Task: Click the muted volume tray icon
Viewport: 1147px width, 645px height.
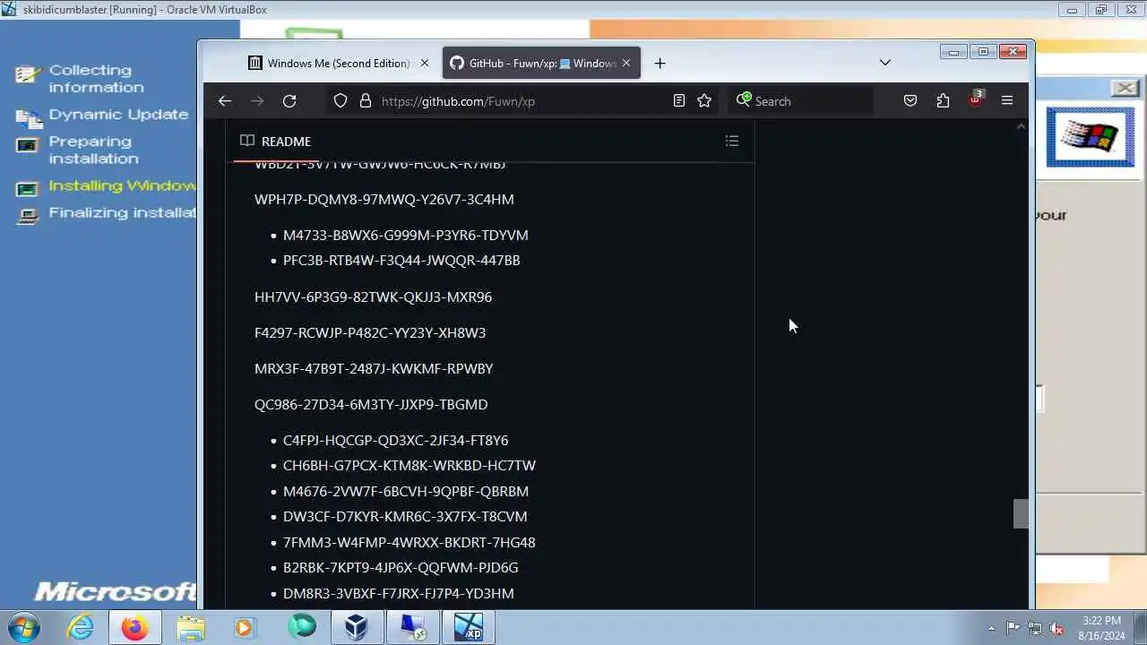Action: (x=1056, y=628)
